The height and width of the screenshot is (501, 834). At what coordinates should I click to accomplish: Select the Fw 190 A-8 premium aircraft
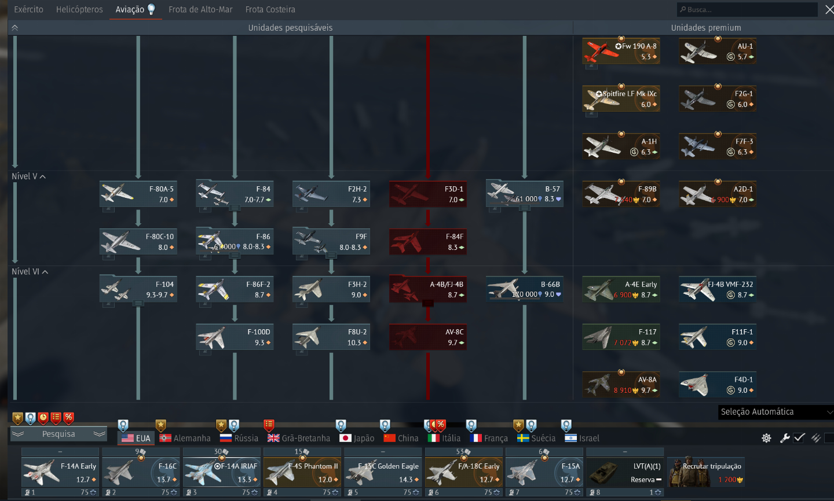(621, 51)
